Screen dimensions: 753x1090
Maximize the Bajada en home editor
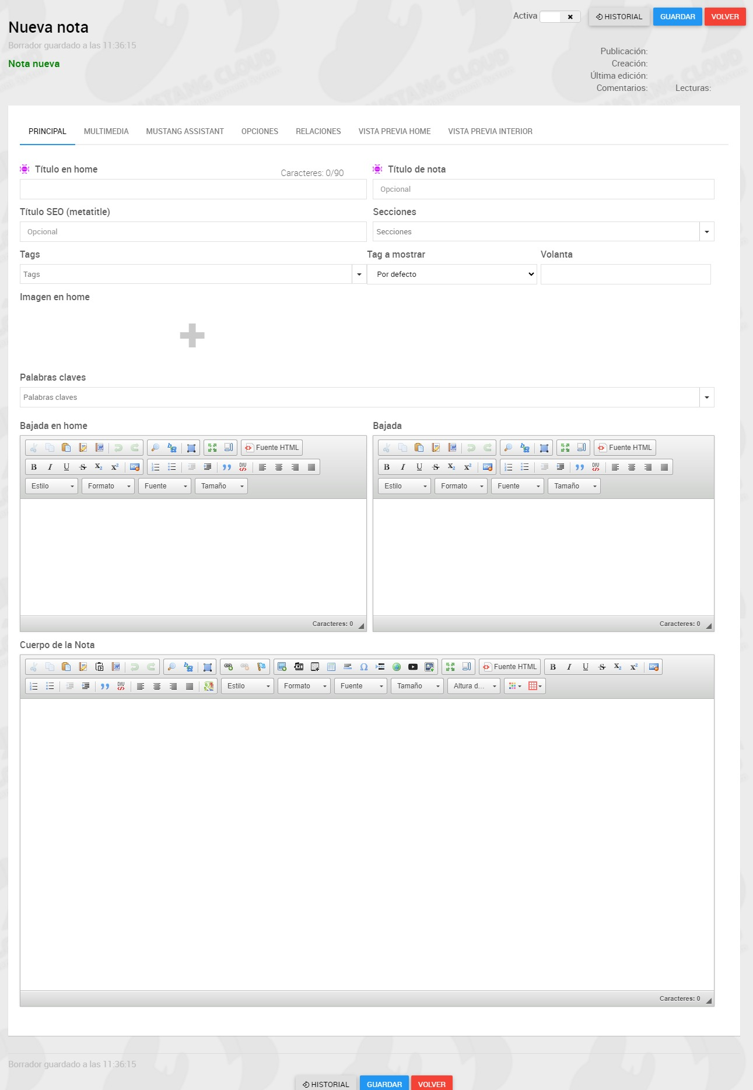(x=212, y=448)
